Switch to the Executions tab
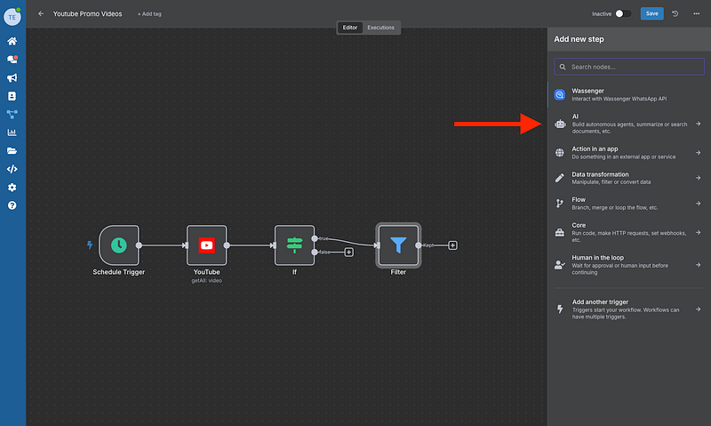Screen dimensions: 711x426 [x=381, y=28]
